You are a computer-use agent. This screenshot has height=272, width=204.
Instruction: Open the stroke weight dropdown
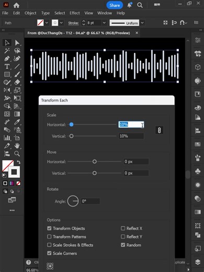pyautogui.click(x=104, y=23)
